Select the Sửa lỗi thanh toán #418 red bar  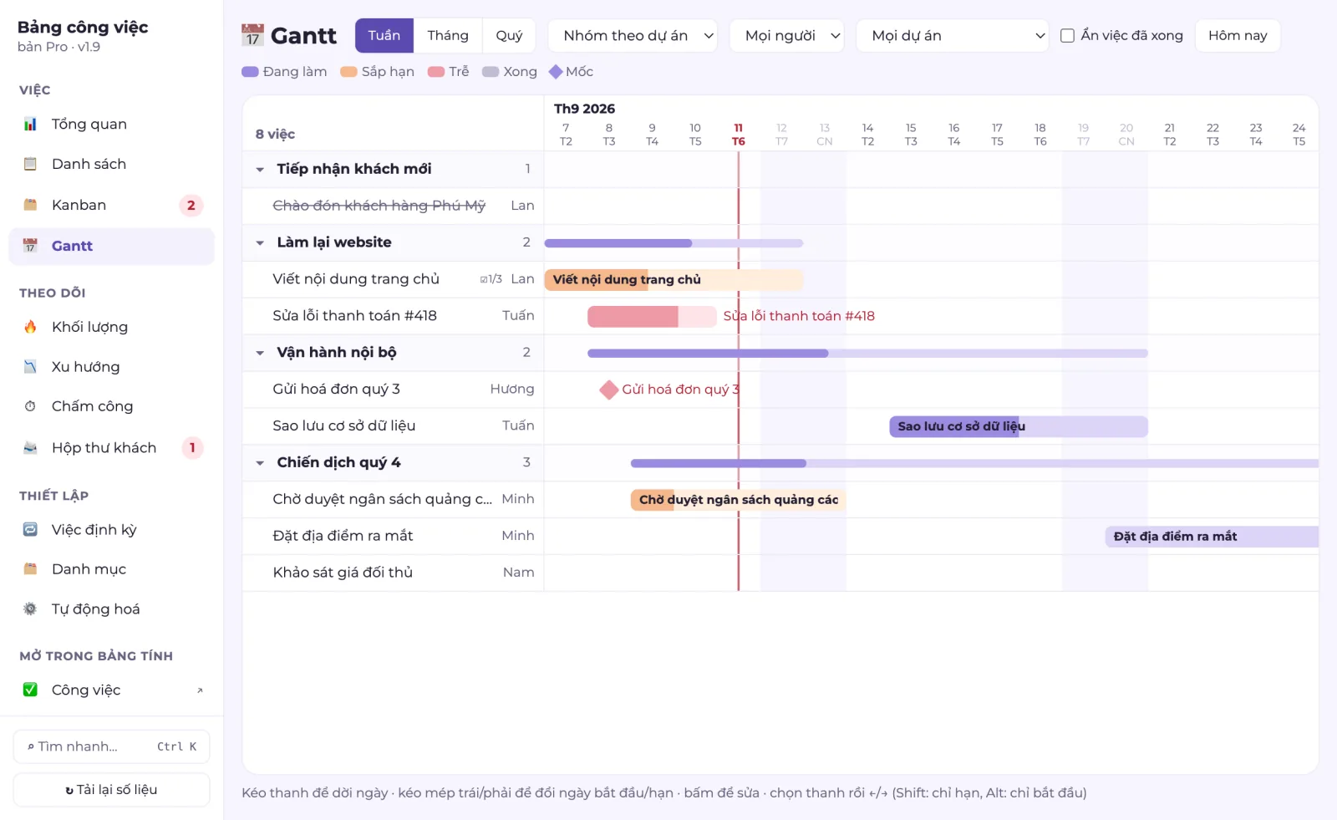(652, 317)
